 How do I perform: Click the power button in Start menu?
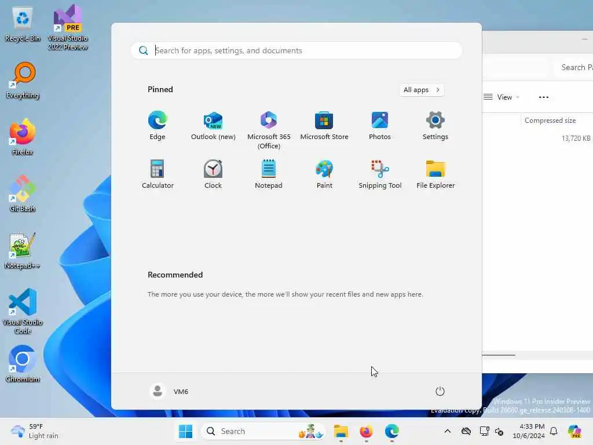[x=440, y=391]
